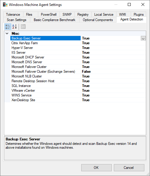Click the False value for Exchange Servers cluster
The height and width of the screenshot is (176, 150).
pyautogui.click(x=86, y=72)
